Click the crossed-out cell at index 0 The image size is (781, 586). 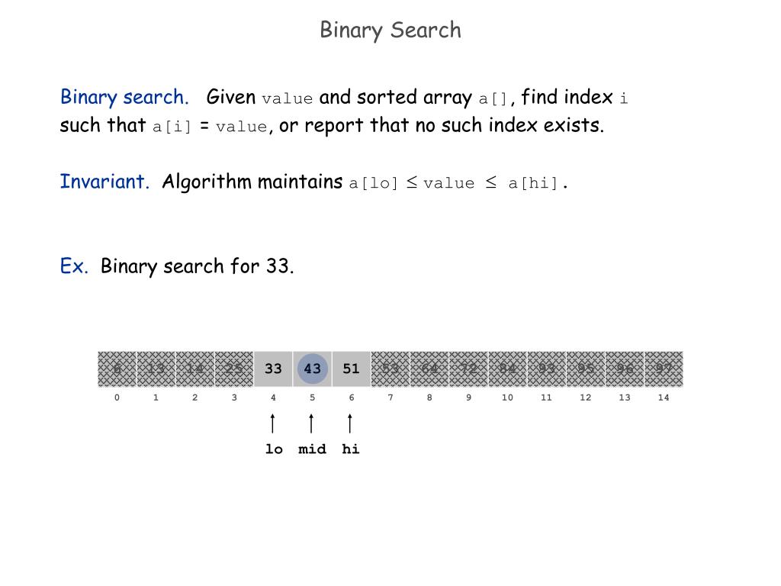(117, 369)
